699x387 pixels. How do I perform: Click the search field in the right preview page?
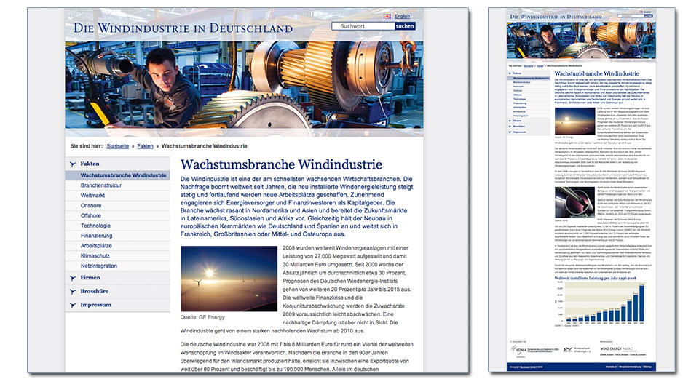coord(631,15)
